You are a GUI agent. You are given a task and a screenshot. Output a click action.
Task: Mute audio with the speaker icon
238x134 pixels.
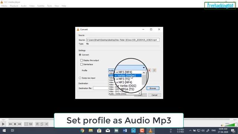pos(222,125)
